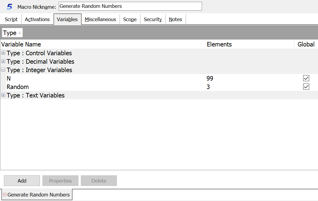Screen dimensions: 318x201
Task: Go to the Miscellaneous tab
Action: [100, 19]
